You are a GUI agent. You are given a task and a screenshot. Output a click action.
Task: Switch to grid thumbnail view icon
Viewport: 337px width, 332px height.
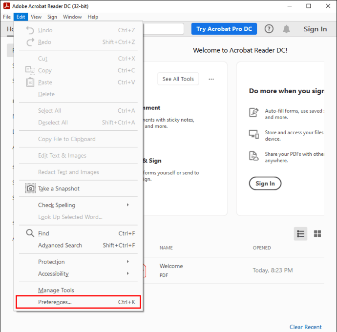(317, 233)
